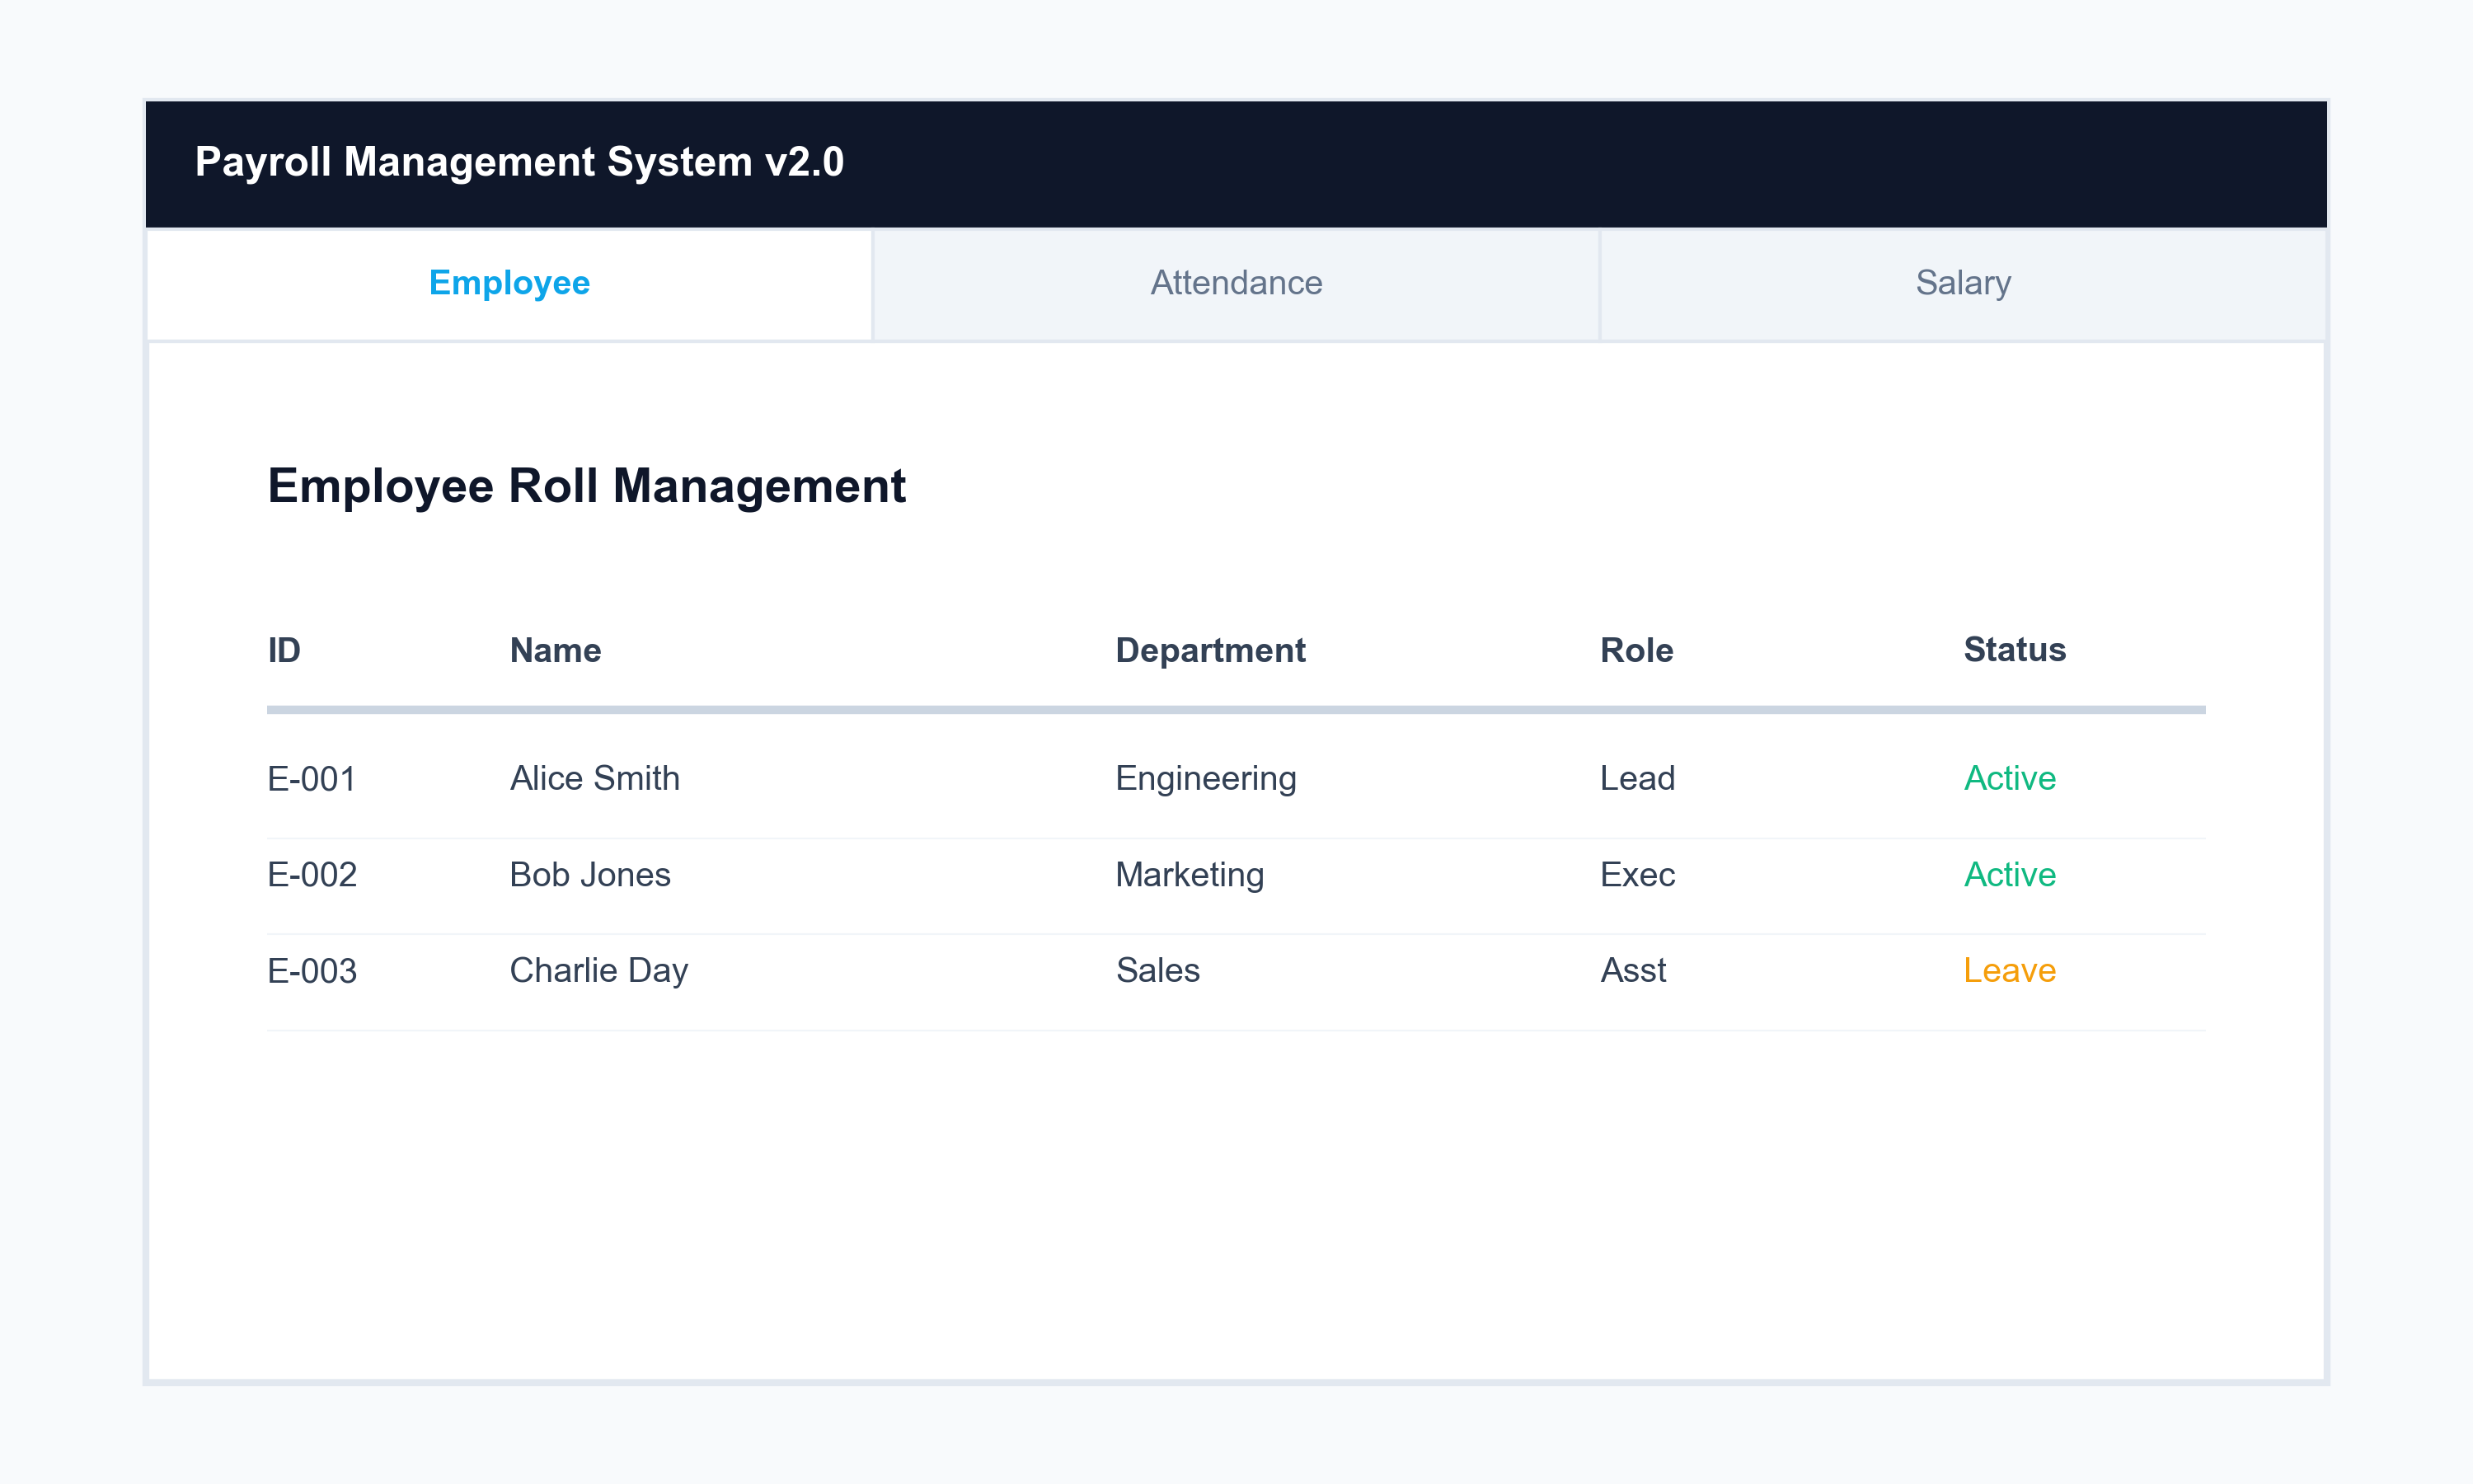Viewport: 2473px width, 1484px height.
Task: Select the Employee tab
Action: 508,283
